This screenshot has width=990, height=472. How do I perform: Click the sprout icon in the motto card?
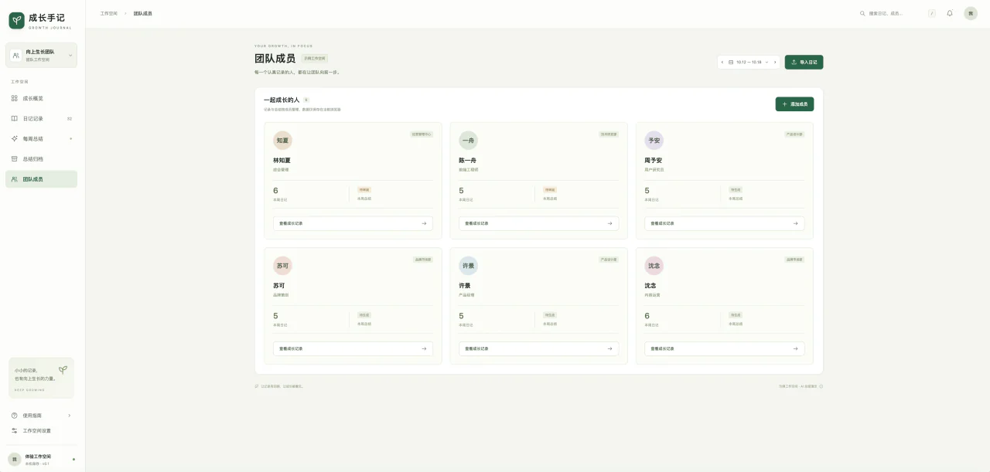coord(63,370)
